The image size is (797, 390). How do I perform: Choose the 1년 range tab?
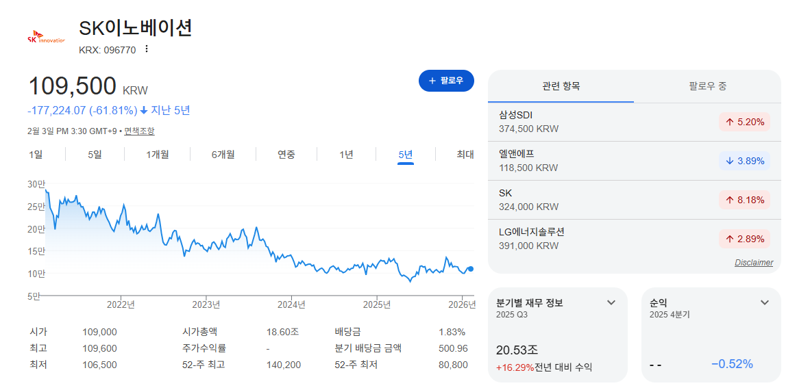click(346, 155)
